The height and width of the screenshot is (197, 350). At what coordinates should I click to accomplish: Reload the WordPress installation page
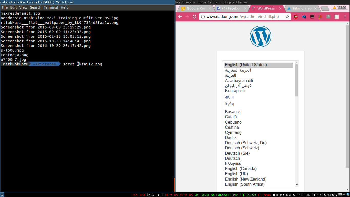pyautogui.click(x=194, y=17)
